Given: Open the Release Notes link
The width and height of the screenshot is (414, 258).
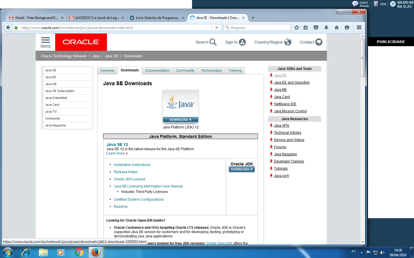Looking at the screenshot, I should (126, 172).
